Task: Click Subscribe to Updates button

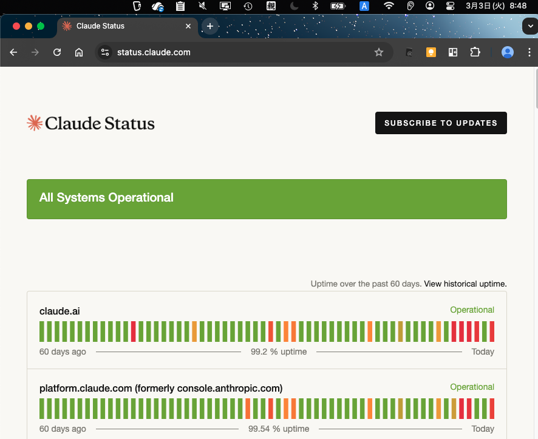Action: click(x=441, y=123)
